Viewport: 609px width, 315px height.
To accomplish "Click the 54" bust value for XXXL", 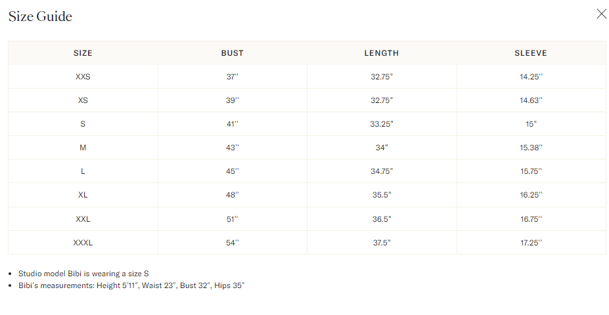I will pyautogui.click(x=232, y=243).
